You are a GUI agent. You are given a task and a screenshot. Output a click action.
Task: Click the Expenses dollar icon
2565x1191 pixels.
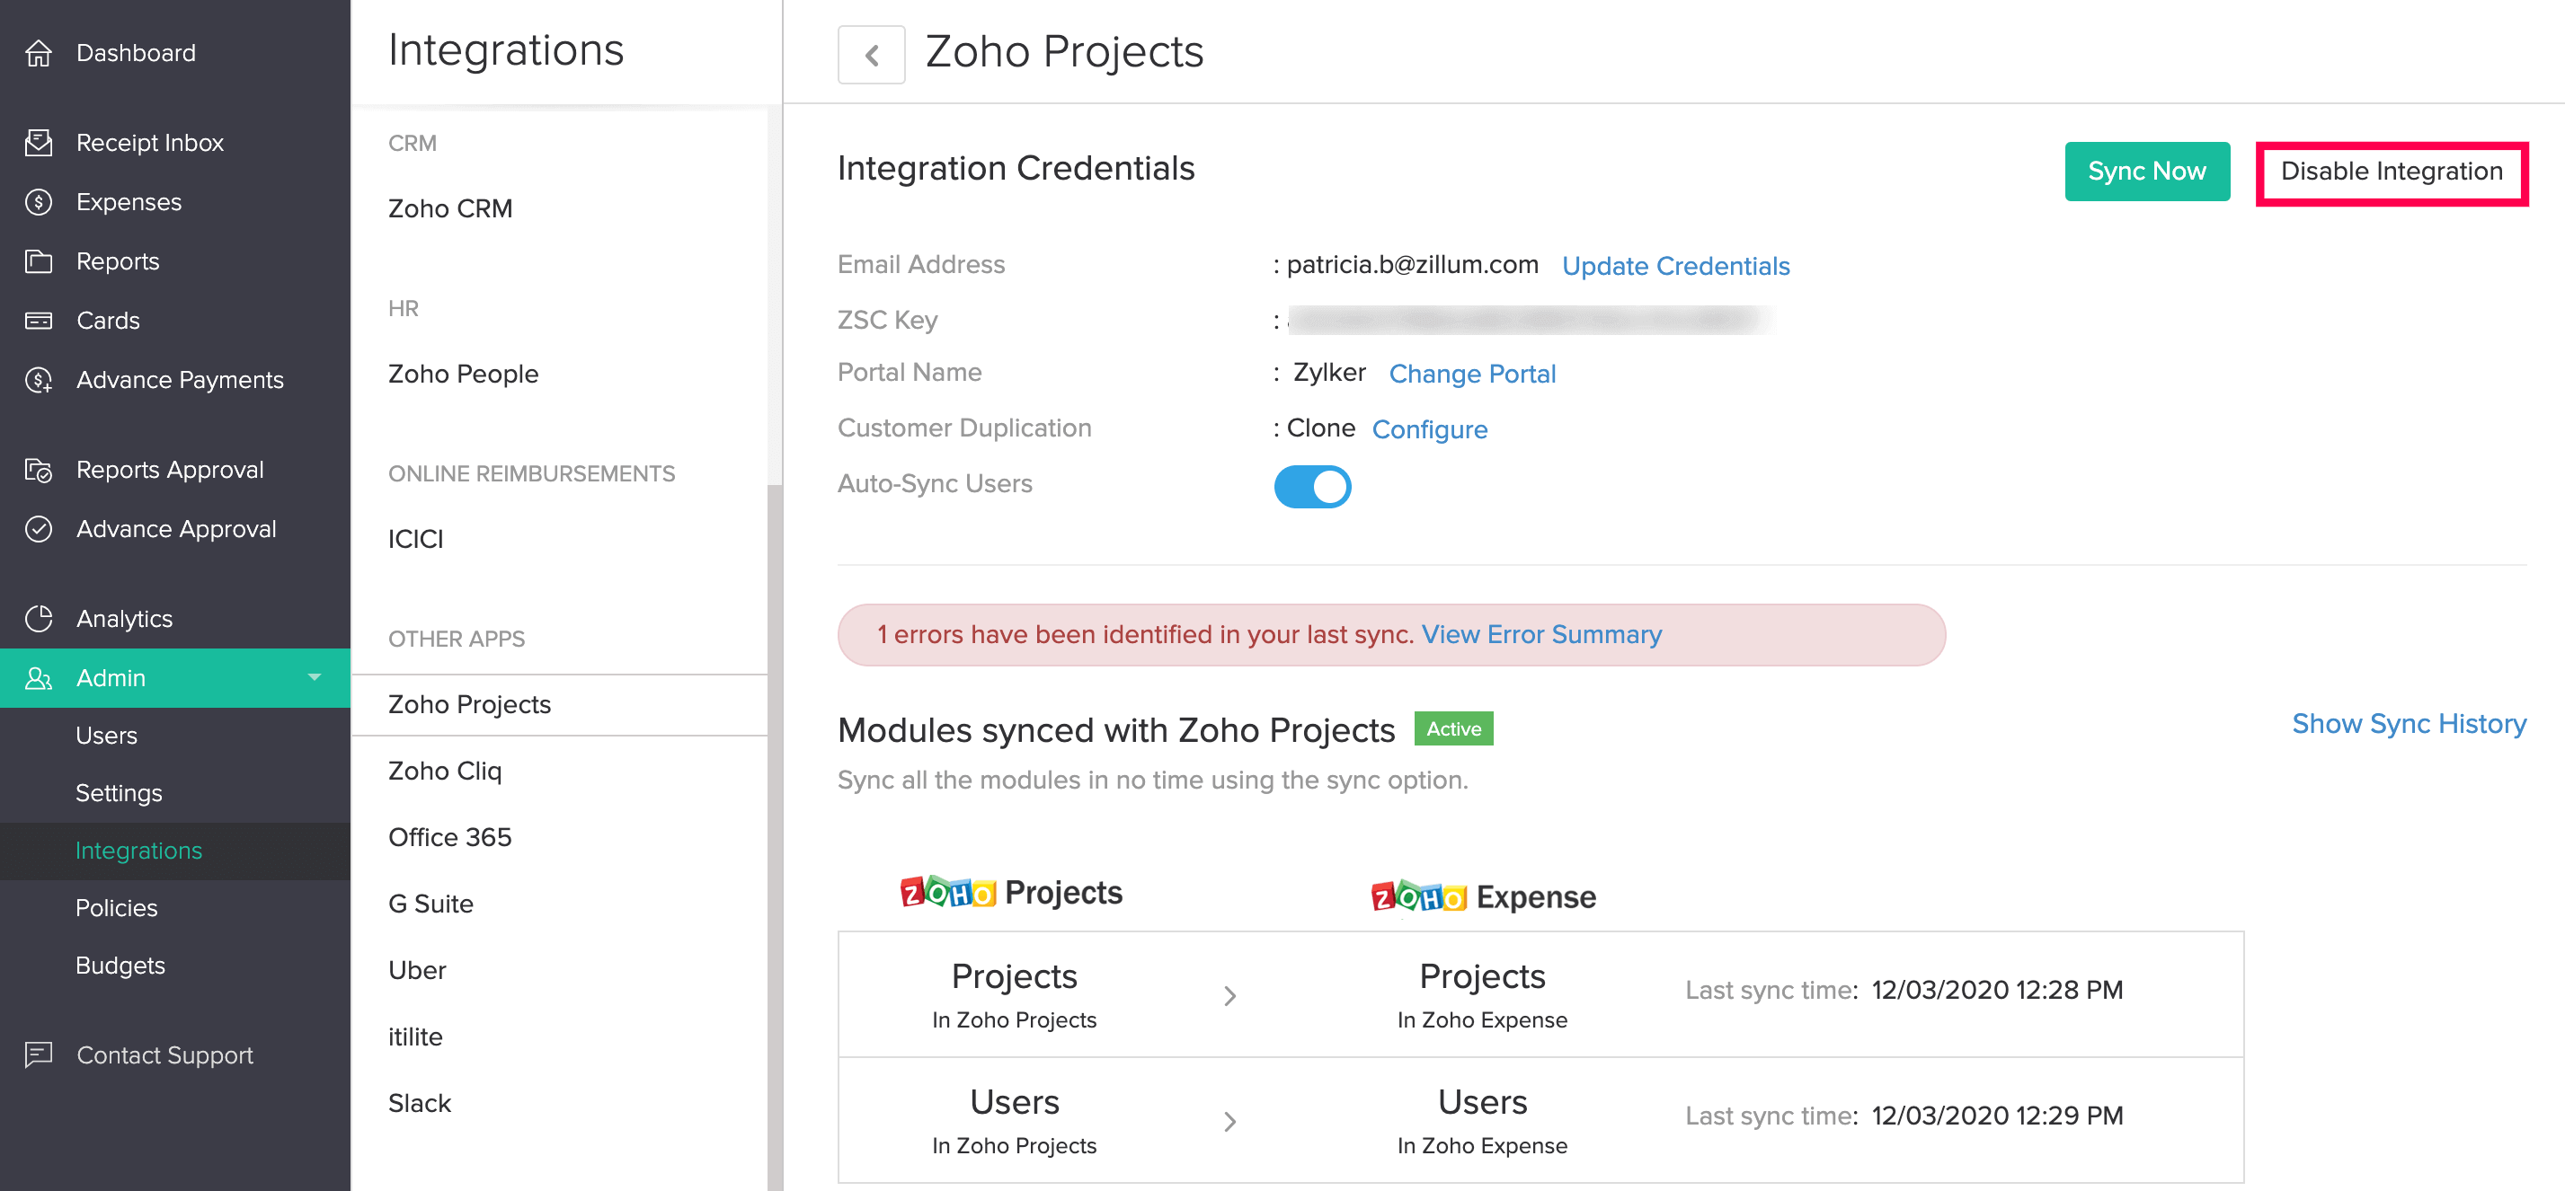(39, 203)
